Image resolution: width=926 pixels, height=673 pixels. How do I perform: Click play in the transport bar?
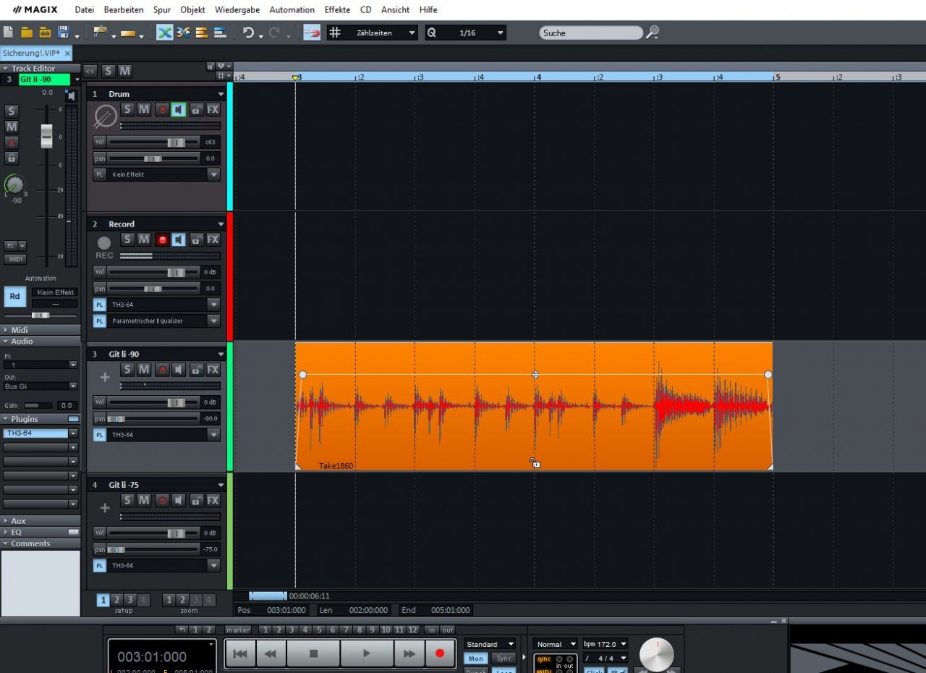[367, 653]
